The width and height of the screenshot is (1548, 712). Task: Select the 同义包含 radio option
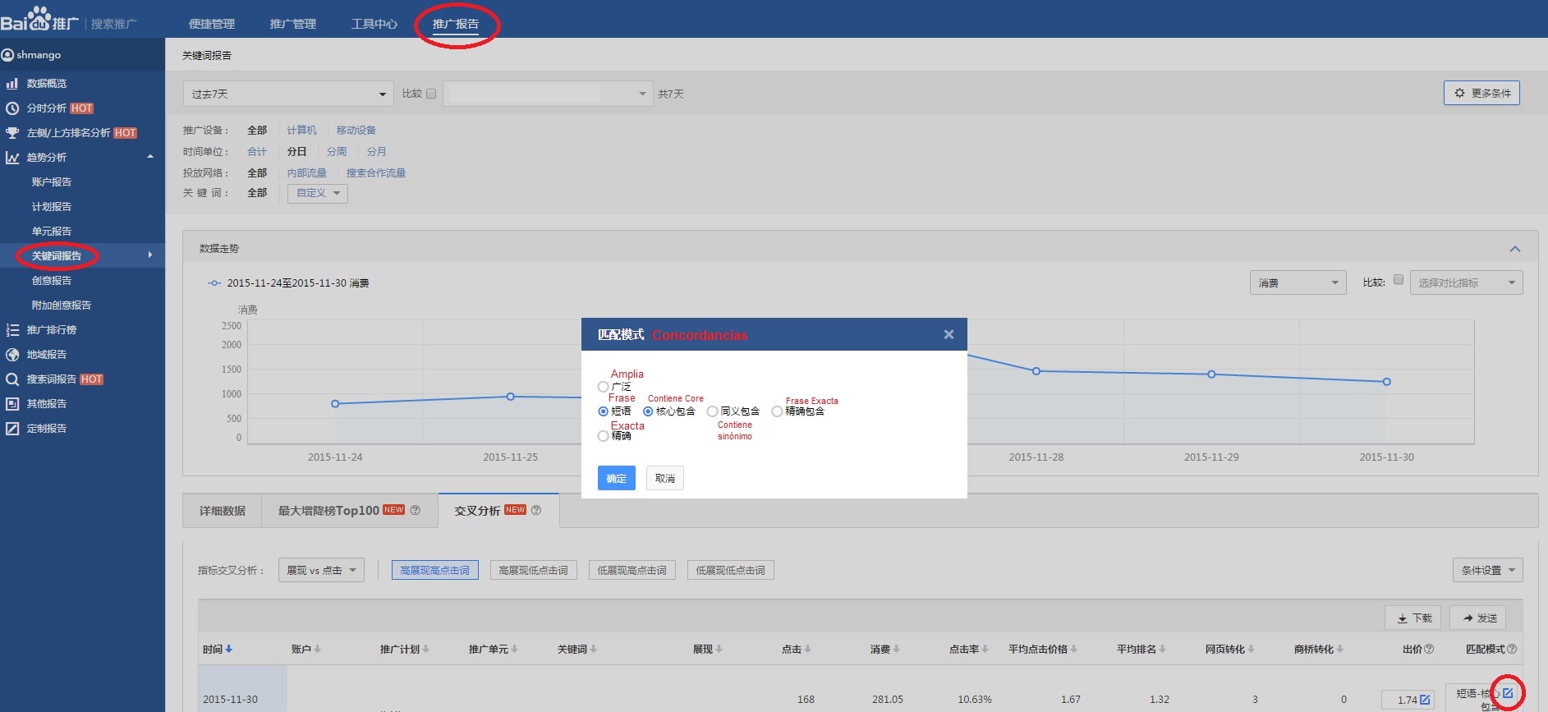click(x=713, y=411)
